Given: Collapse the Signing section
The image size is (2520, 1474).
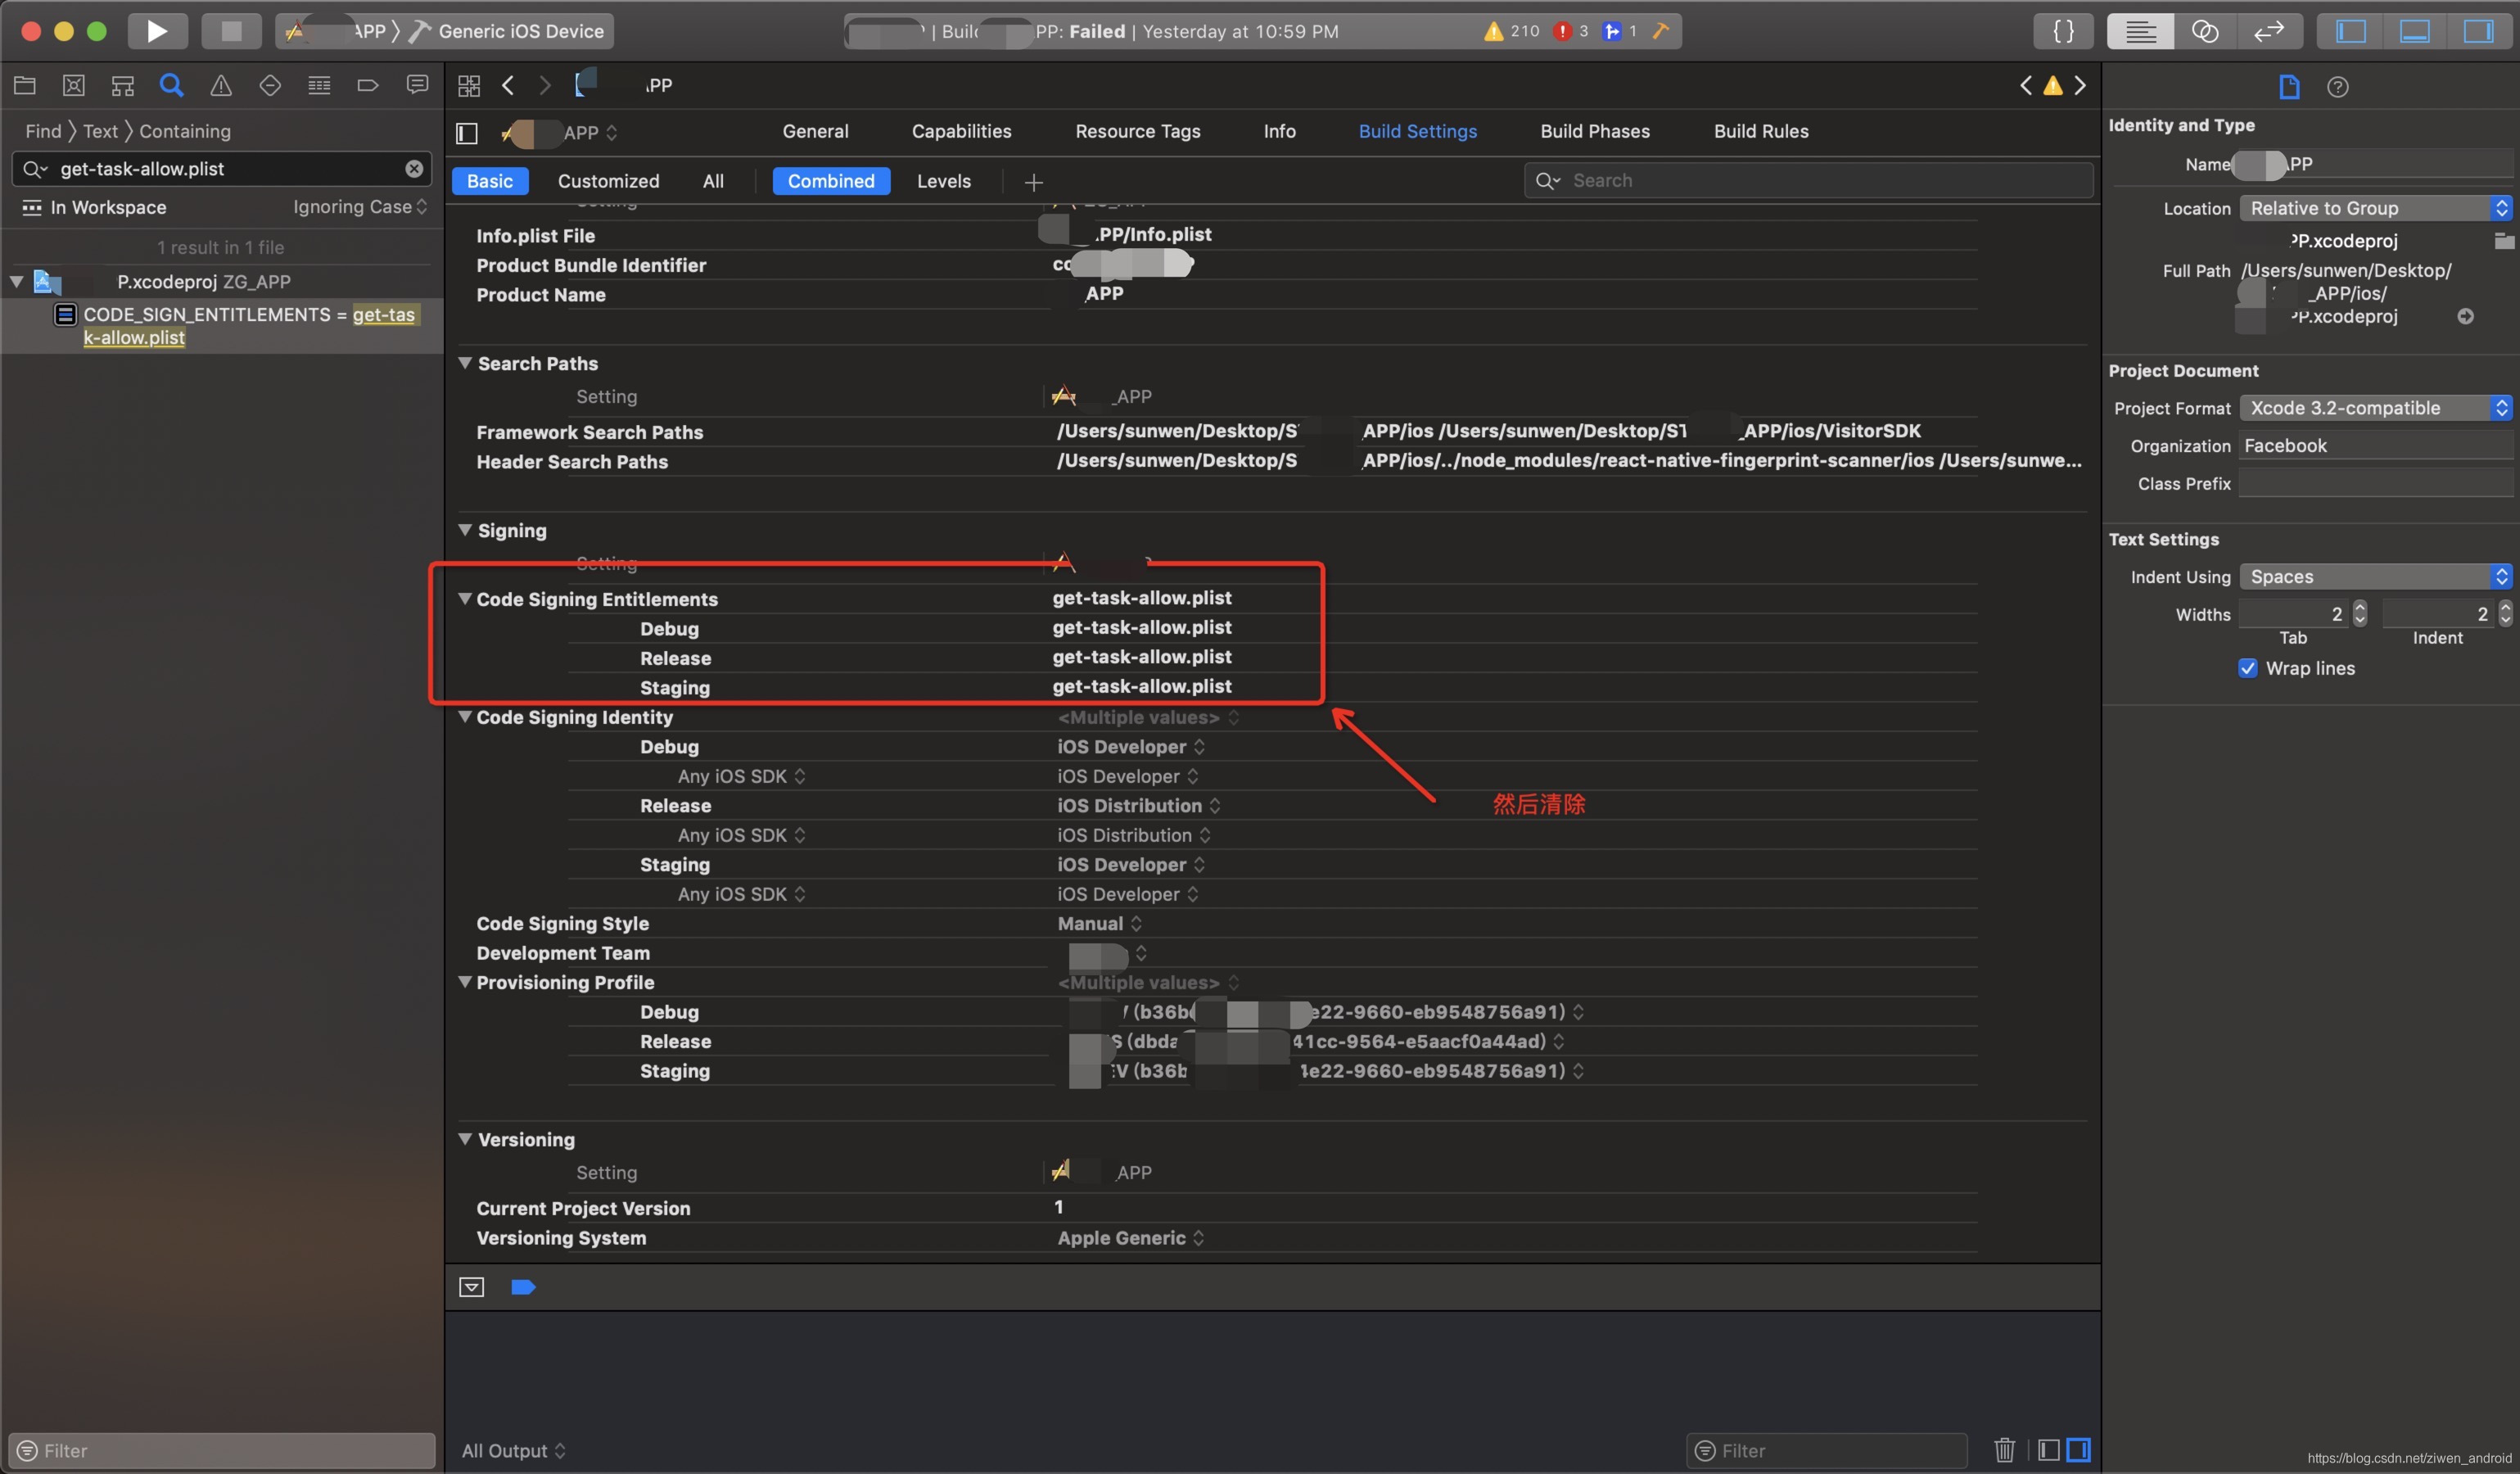Looking at the screenshot, I should tap(465, 529).
